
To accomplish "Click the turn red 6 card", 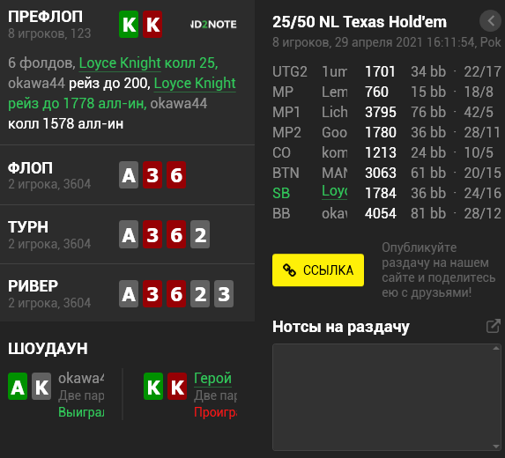I will click(176, 234).
